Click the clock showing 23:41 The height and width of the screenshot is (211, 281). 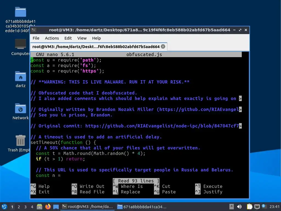pos(274,207)
